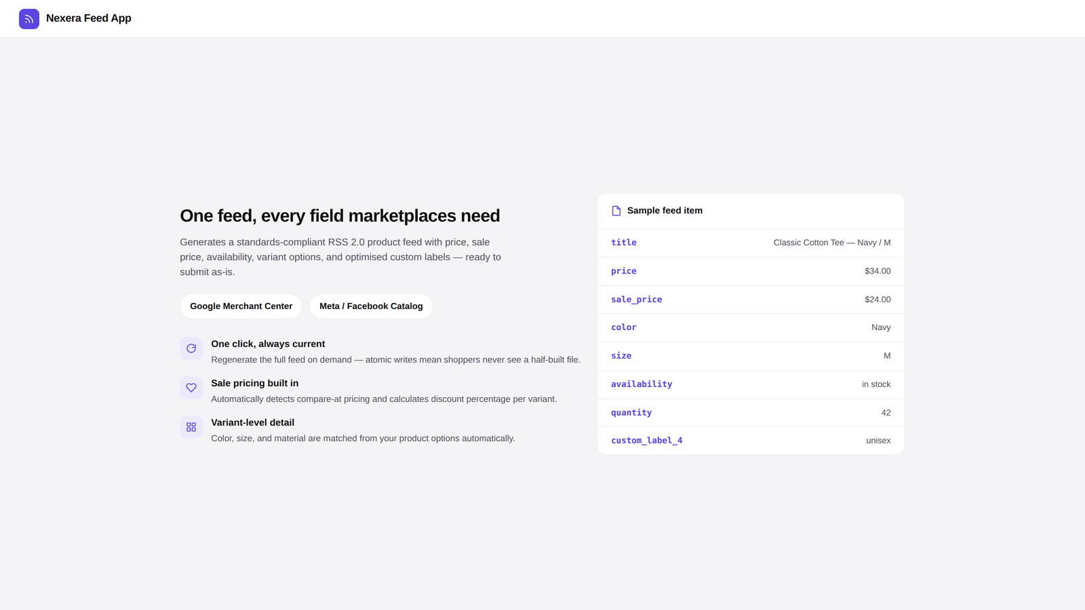Screen dimensions: 1085x610
Task: Click the Variant-level detail heading
Action: click(253, 423)
